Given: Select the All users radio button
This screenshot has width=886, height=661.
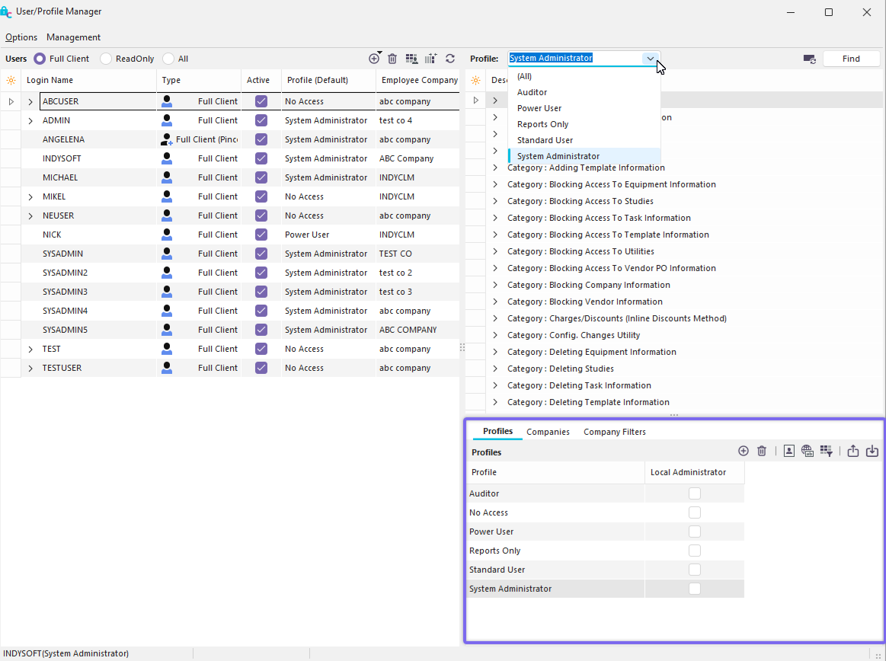Looking at the screenshot, I should point(168,59).
